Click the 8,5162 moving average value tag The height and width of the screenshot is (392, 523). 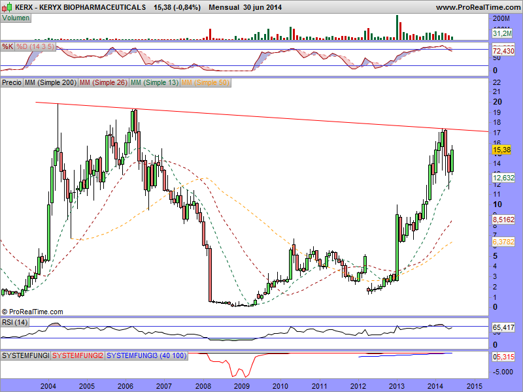click(x=503, y=220)
